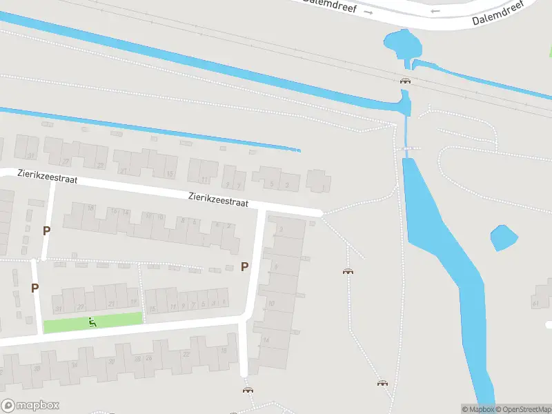
Task: Open the © Mapbox attribution link
Action: [x=477, y=409]
